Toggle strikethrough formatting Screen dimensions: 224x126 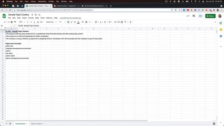click(x=75, y=22)
